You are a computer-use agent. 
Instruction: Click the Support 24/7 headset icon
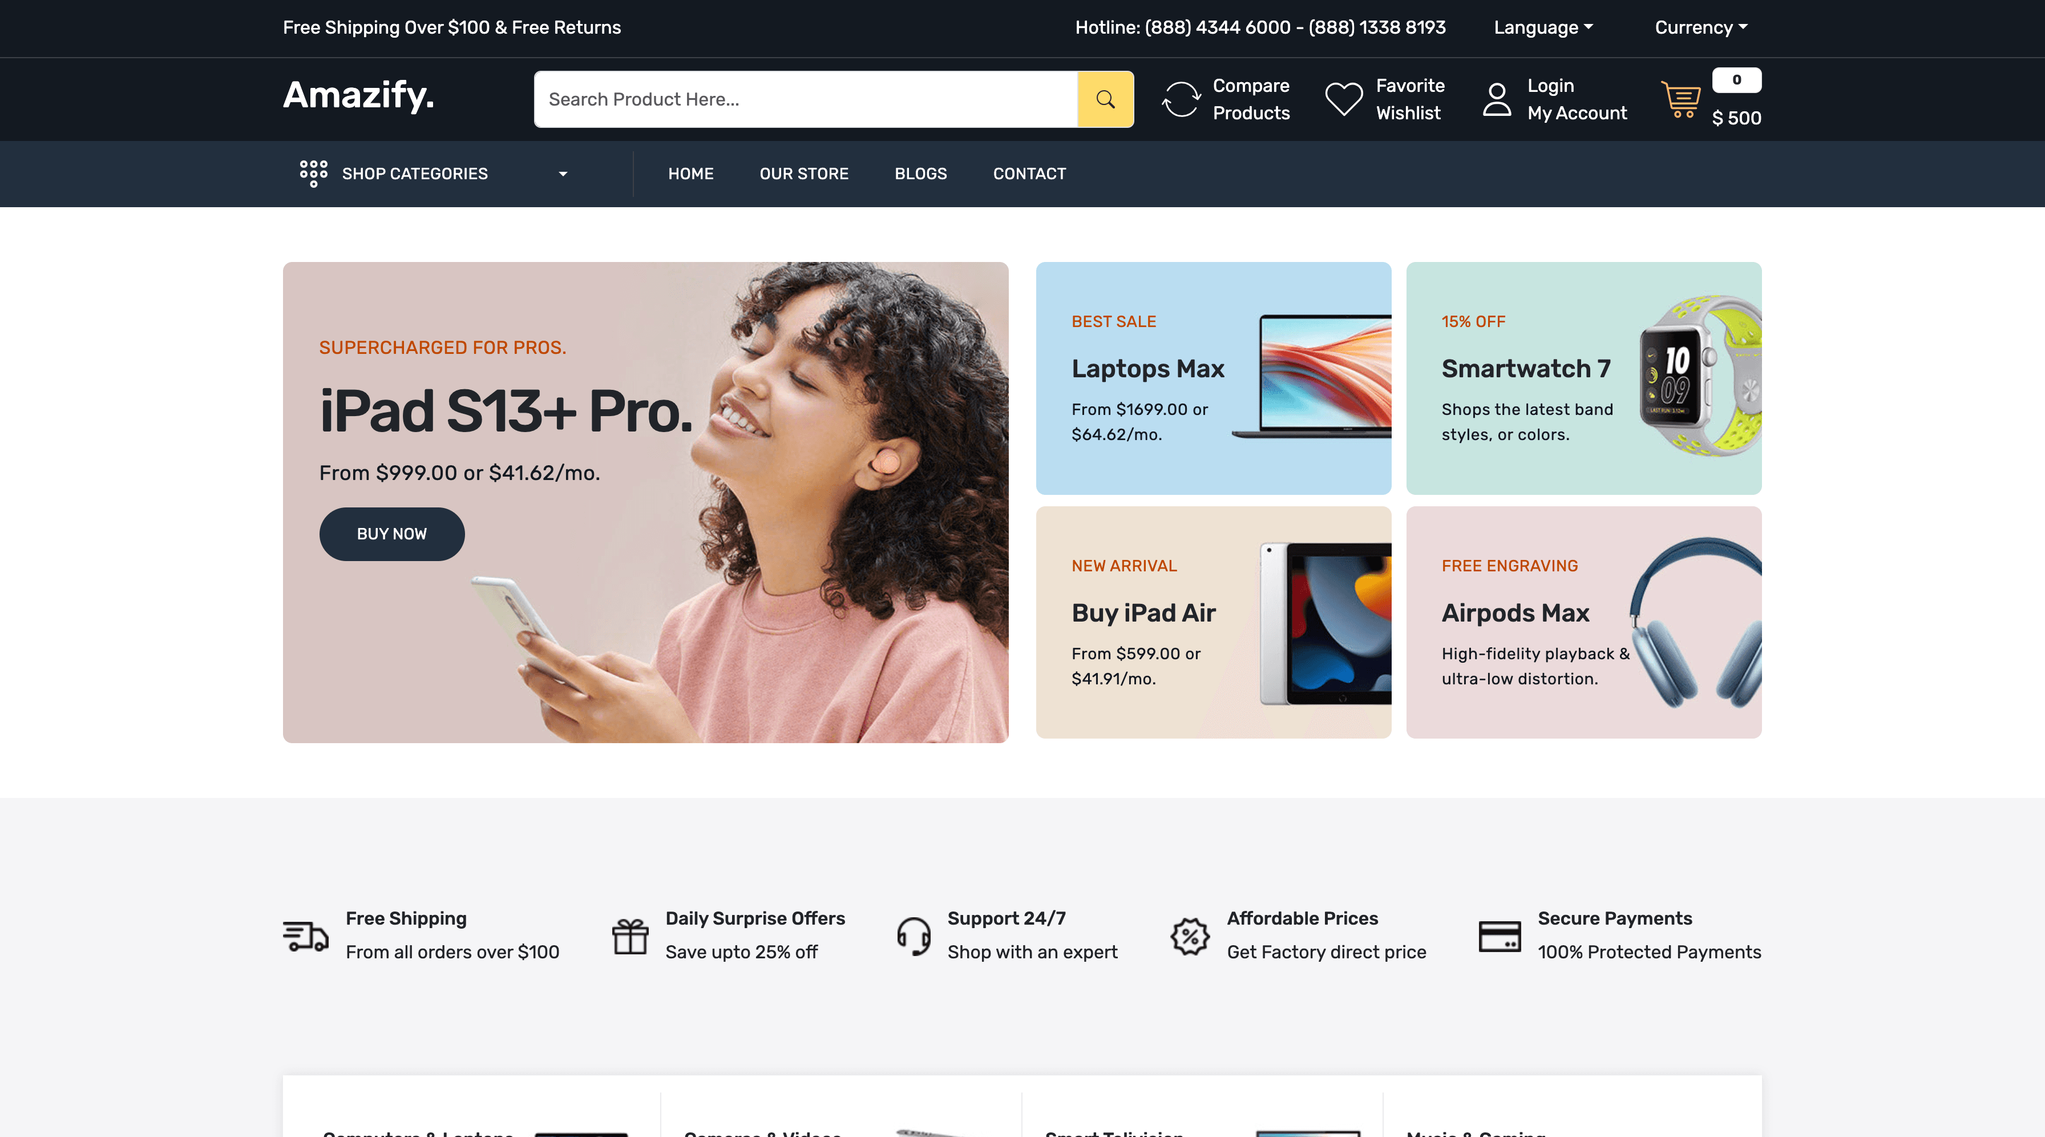tap(914, 936)
